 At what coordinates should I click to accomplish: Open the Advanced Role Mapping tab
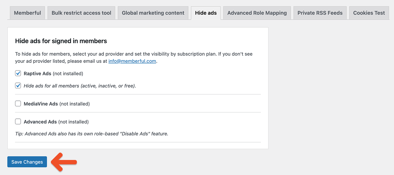click(x=256, y=13)
